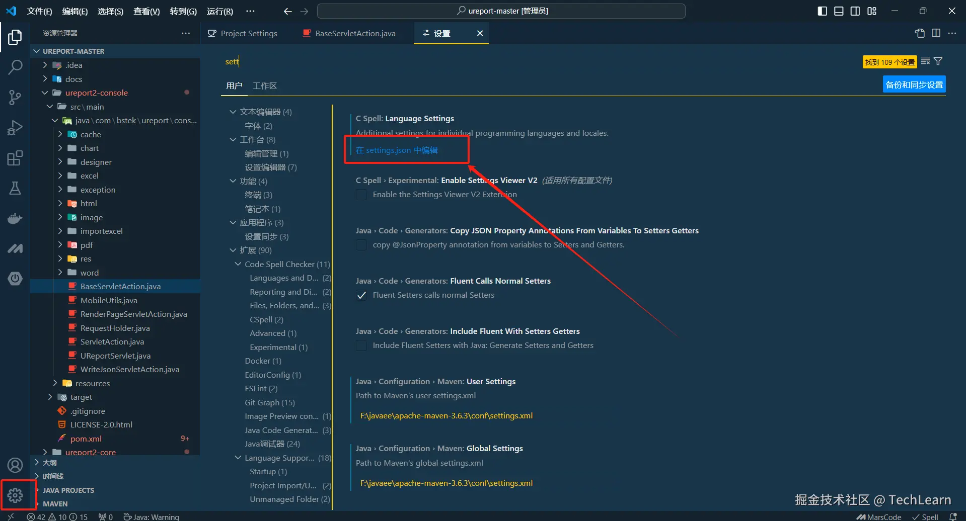Open the Search view in activity bar
966x521 pixels.
[x=15, y=67]
